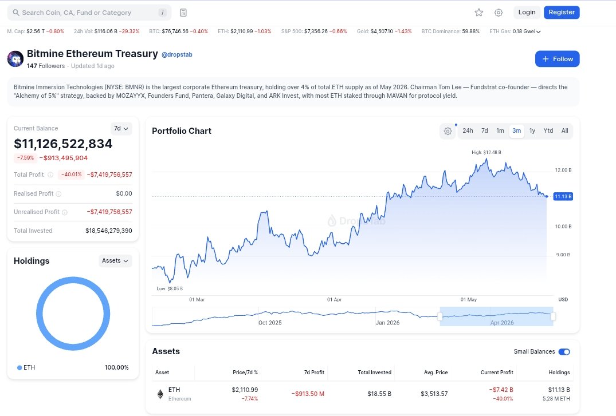Click the Low: $8.05 B chart label

pyautogui.click(x=169, y=288)
